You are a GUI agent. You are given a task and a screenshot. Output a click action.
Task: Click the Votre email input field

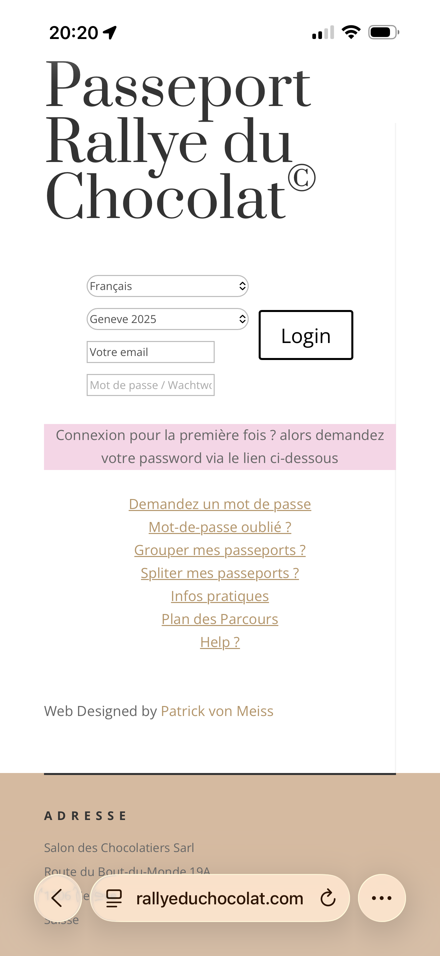150,352
